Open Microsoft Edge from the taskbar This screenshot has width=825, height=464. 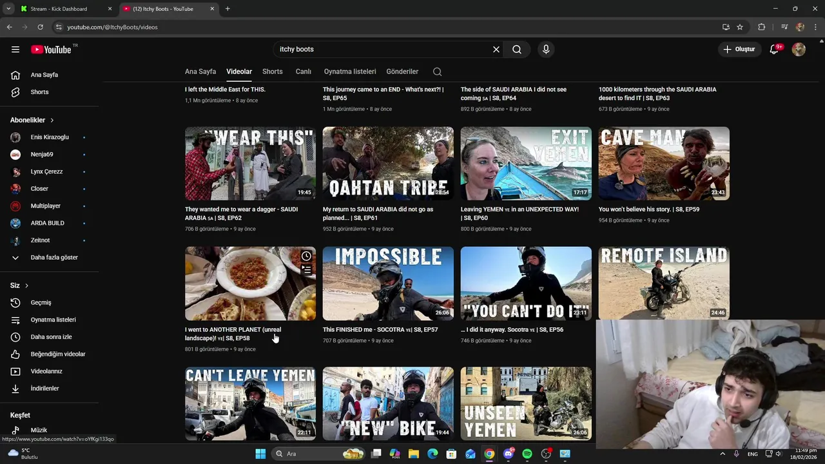tap(432, 454)
